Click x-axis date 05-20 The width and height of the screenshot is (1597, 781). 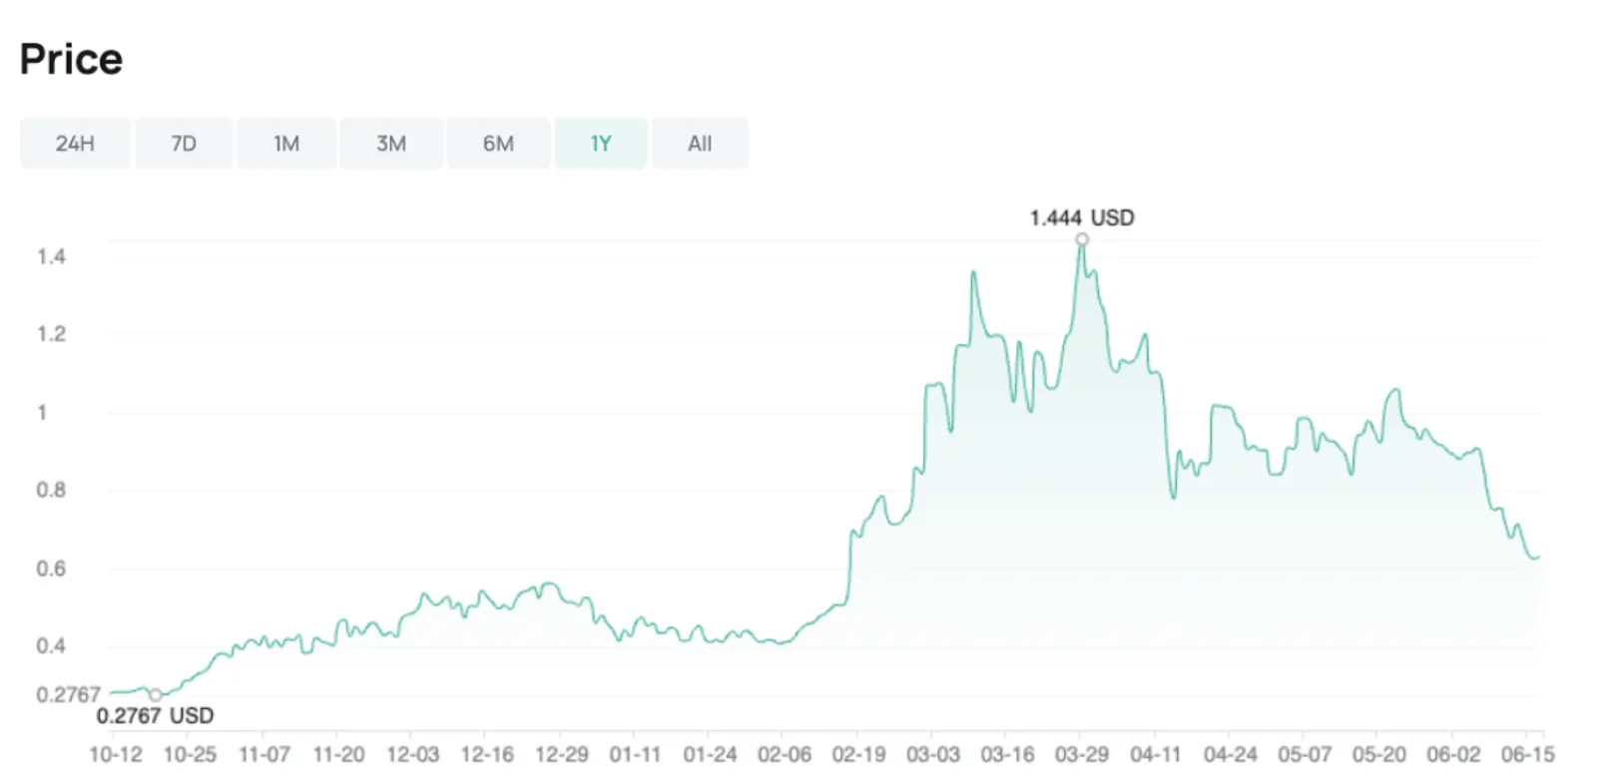tap(1379, 755)
